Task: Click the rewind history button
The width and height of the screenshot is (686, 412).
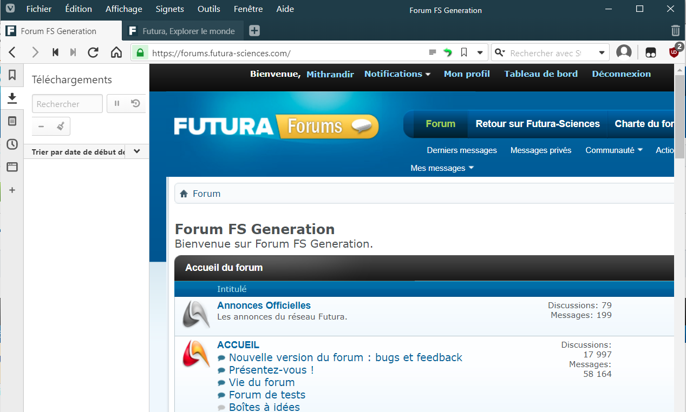Action: click(55, 52)
